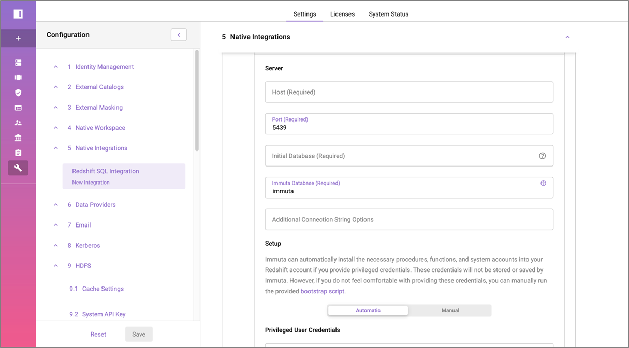The image size is (629, 348).
Task: Collapse the Native Integrations section header chevron
Action: click(x=567, y=37)
